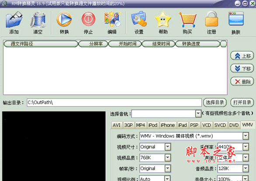Screen dimensions: 256x181
Task: Move item up with 上移 button
Action: click(x=242, y=56)
